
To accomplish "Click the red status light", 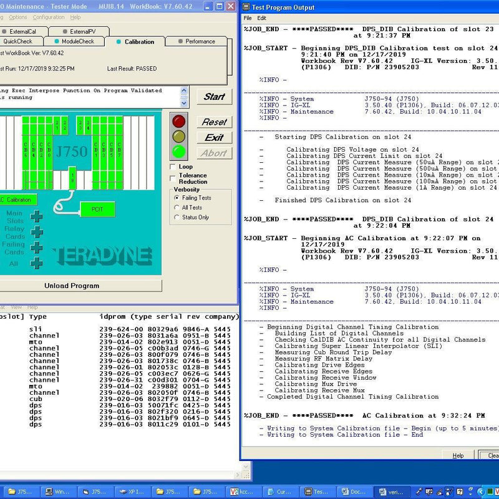I will pyautogui.click(x=179, y=121).
